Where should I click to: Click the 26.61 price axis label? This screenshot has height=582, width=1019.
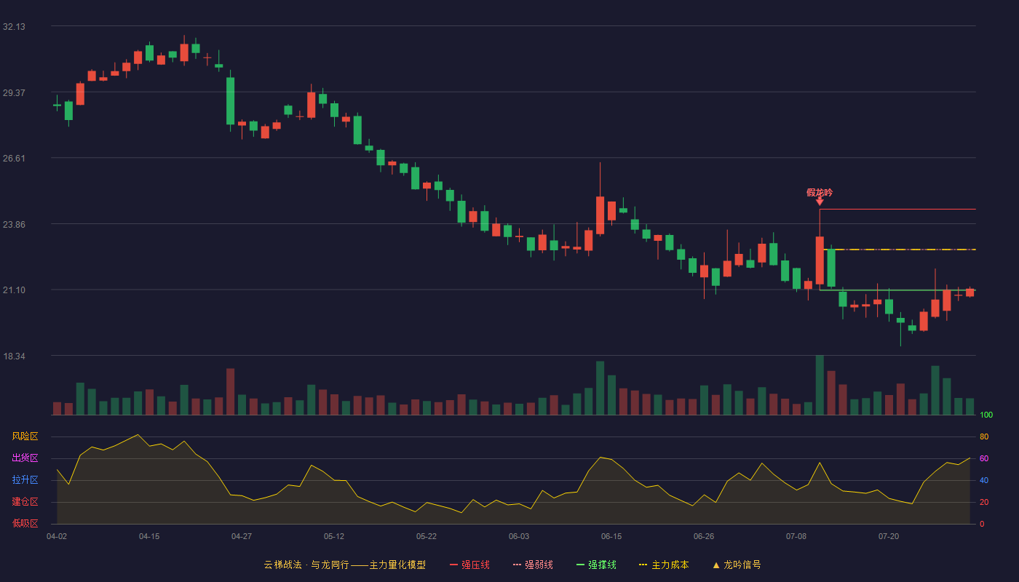14,159
